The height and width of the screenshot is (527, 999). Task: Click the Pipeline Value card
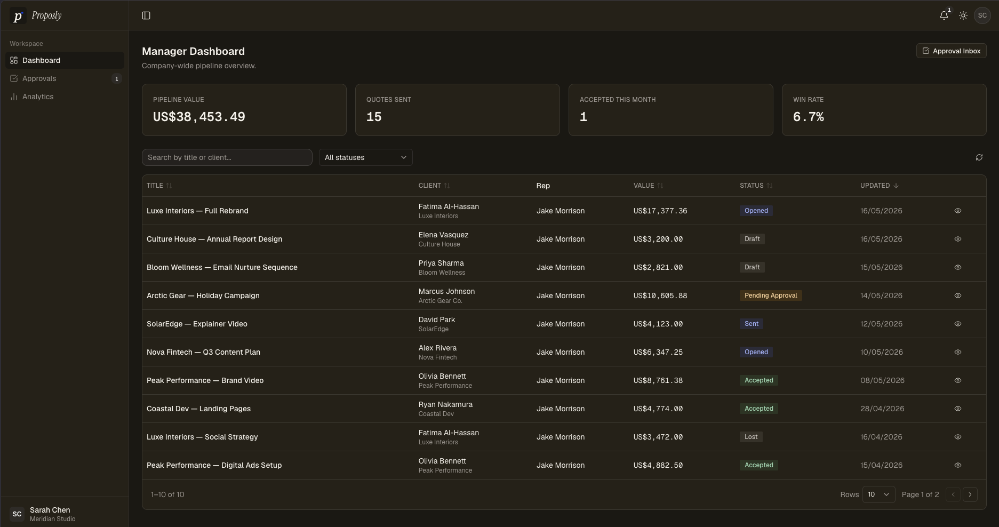244,110
